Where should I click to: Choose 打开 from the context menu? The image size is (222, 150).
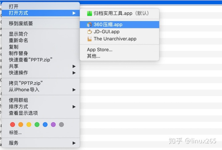click(41, 6)
